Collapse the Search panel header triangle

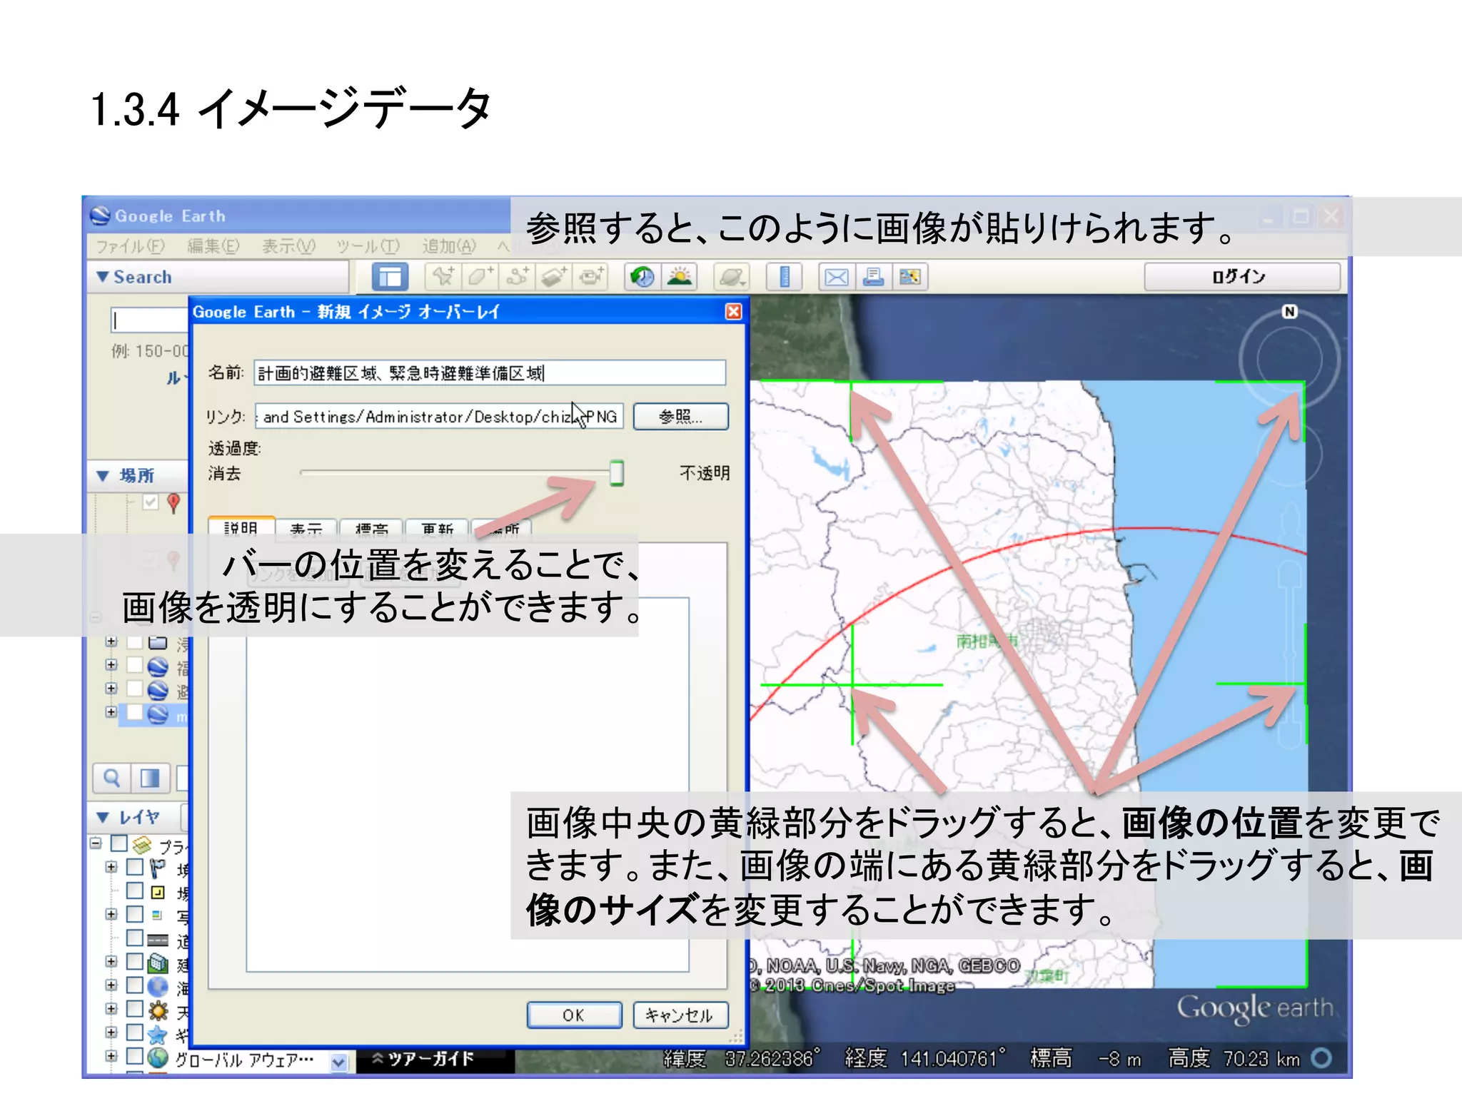103,277
